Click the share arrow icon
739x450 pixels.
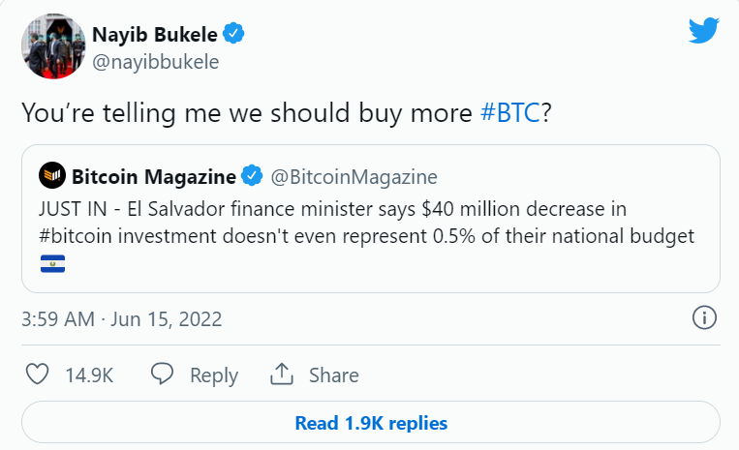click(281, 375)
